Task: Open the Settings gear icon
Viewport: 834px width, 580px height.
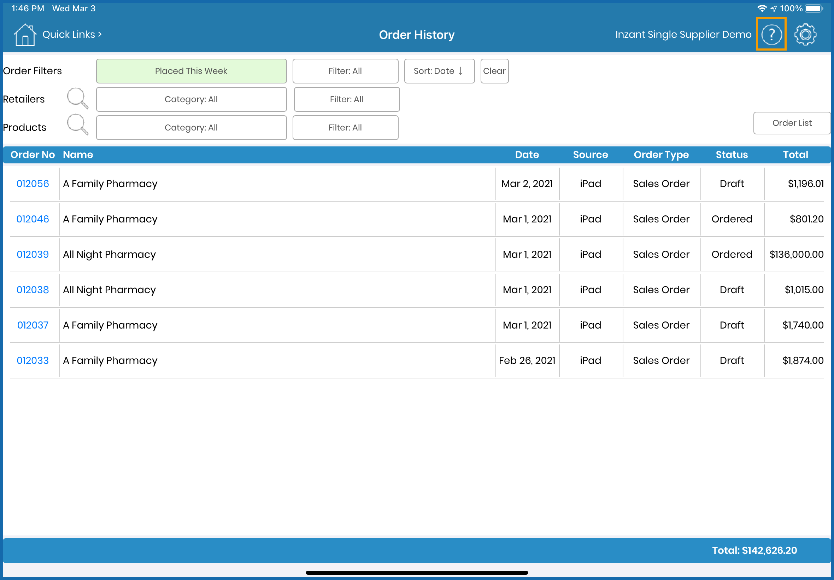Action: 805,35
